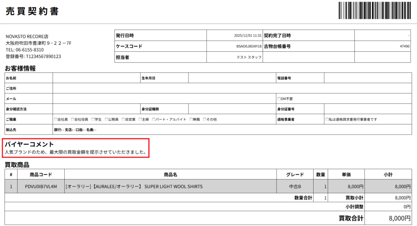Tick the 自営業 checkbox
The height and width of the screenshot is (226, 417).
(x=123, y=120)
